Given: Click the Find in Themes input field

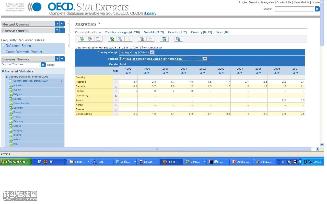Looking at the screenshot, I should [20, 65].
